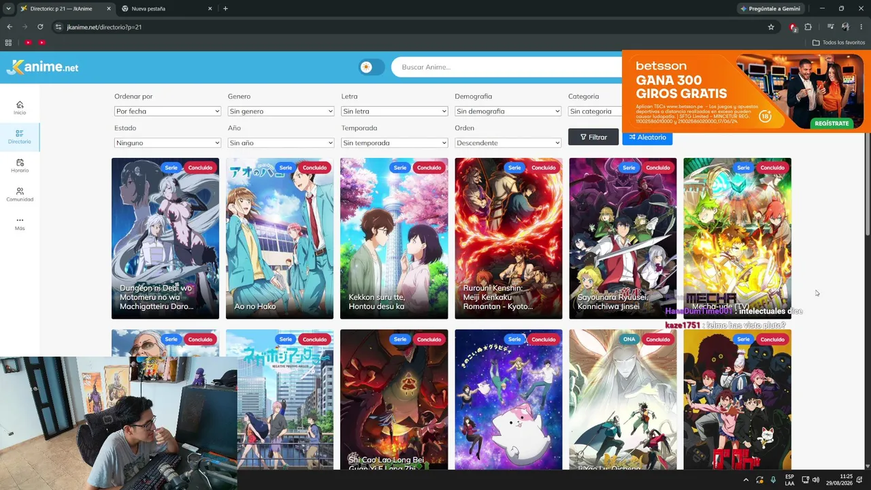Open the first YouTube bookmark icon
Image resolution: width=871 pixels, height=490 pixels.
coord(28,42)
